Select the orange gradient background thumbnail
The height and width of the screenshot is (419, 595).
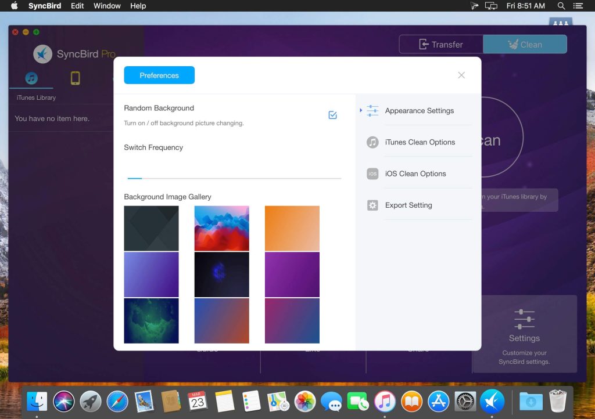click(x=292, y=228)
